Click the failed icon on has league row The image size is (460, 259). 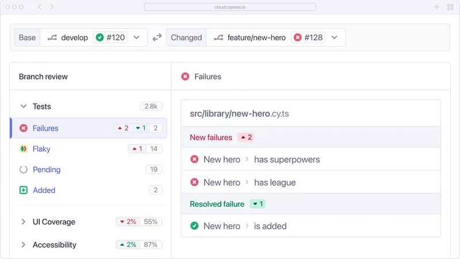point(194,182)
